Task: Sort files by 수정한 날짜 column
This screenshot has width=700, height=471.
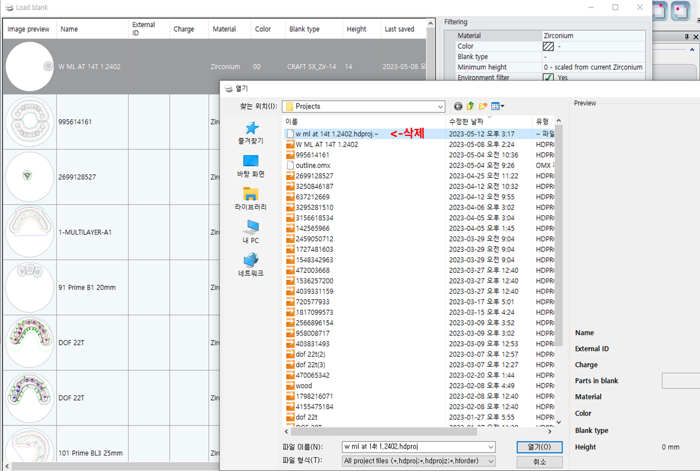Action: coord(466,122)
